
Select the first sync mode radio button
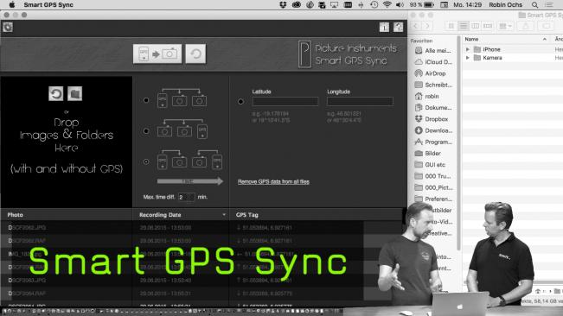click(x=146, y=100)
